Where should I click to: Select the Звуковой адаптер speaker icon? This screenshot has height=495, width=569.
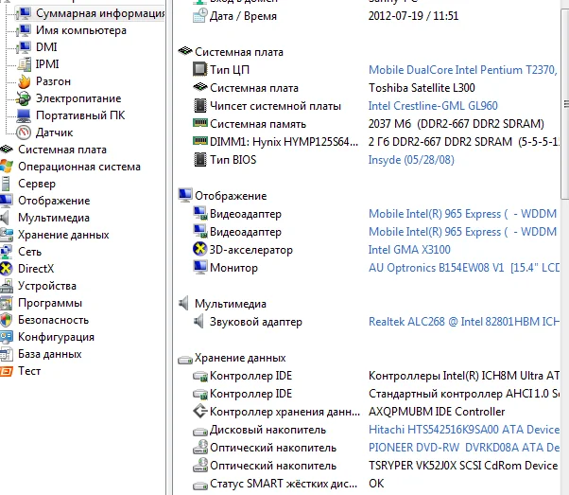point(198,322)
